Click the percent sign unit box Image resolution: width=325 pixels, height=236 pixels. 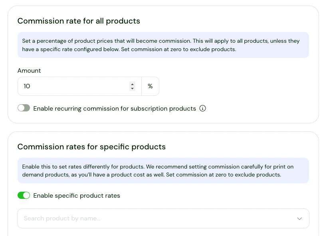[150, 86]
